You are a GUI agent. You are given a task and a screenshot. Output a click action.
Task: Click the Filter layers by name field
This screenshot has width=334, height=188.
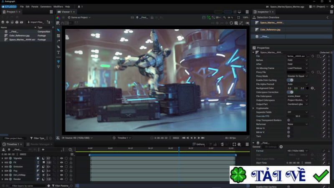(24, 185)
